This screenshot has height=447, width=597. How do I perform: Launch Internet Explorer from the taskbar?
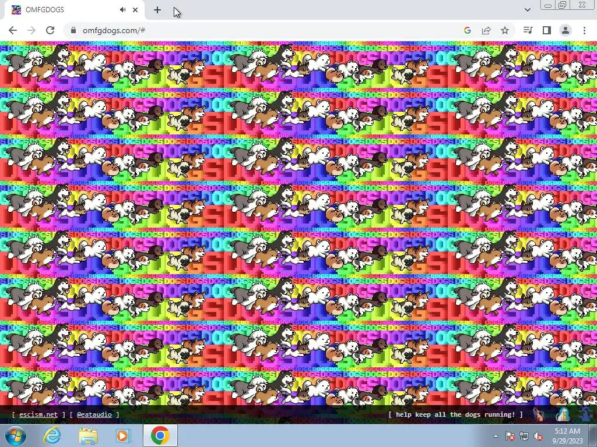tap(52, 435)
